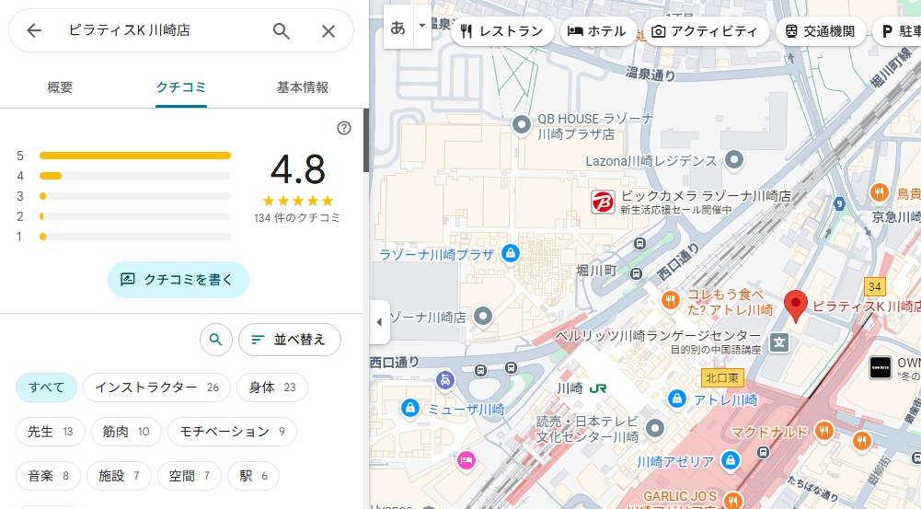Collapse the side panel with the arrow
This screenshot has height=509, width=921.
click(x=380, y=322)
